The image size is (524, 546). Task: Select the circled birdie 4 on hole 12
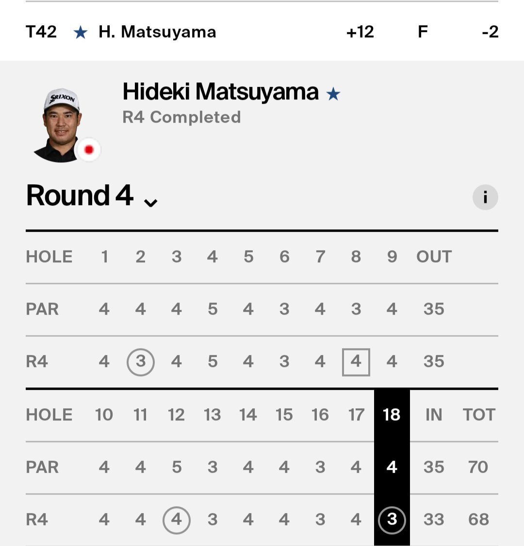point(176,520)
